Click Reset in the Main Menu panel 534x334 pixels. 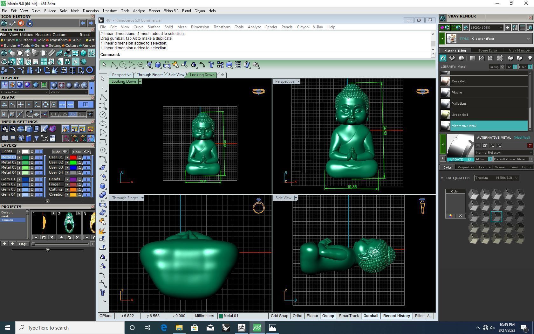point(85,35)
